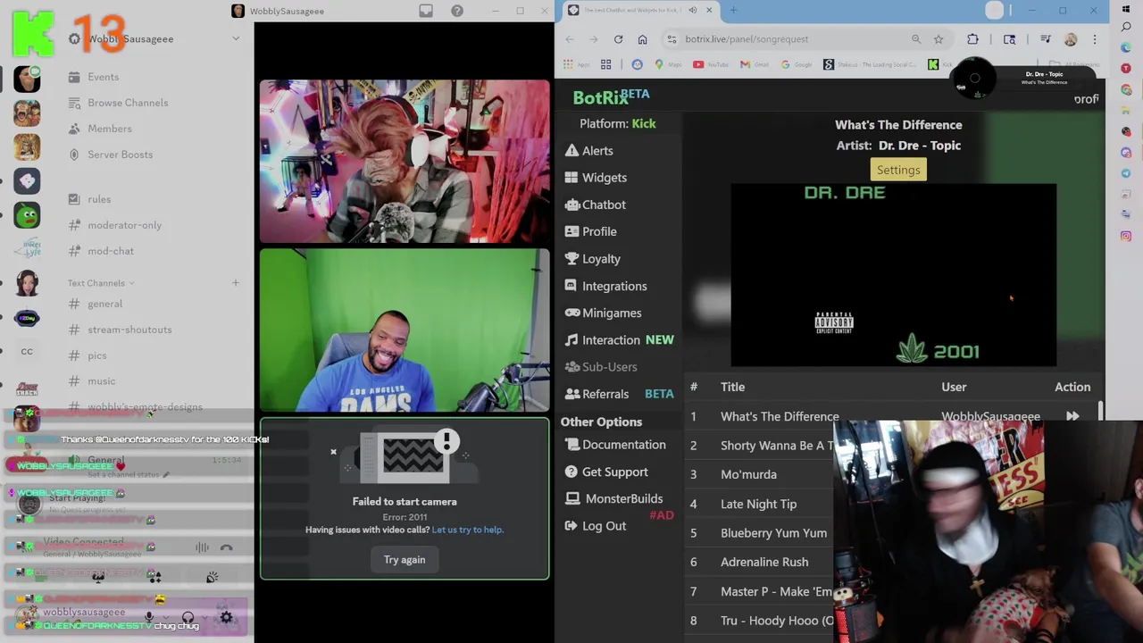Open the browser extensions puzzle icon
Viewport: 1143px width, 643px height.
click(x=972, y=39)
